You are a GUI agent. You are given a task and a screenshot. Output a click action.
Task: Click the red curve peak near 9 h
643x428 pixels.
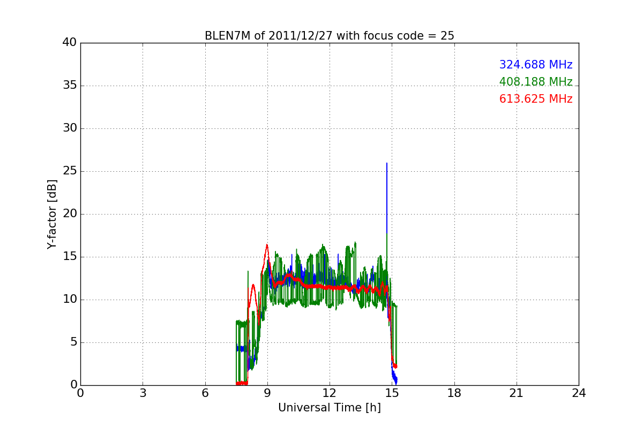pyautogui.click(x=267, y=245)
